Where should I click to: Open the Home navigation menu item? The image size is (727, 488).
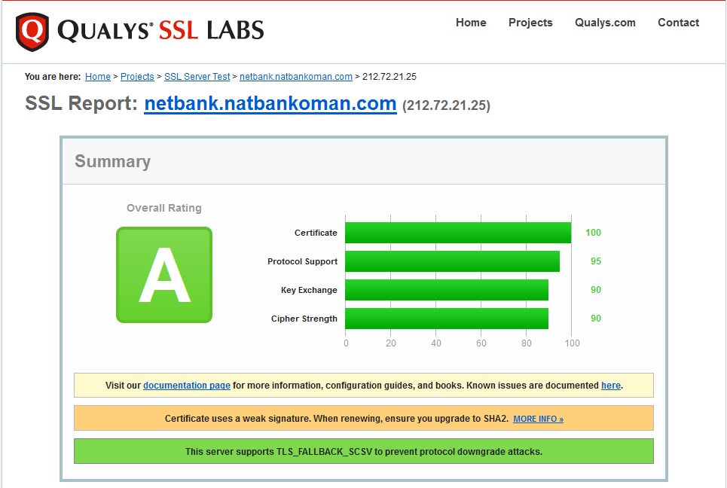[x=471, y=23]
